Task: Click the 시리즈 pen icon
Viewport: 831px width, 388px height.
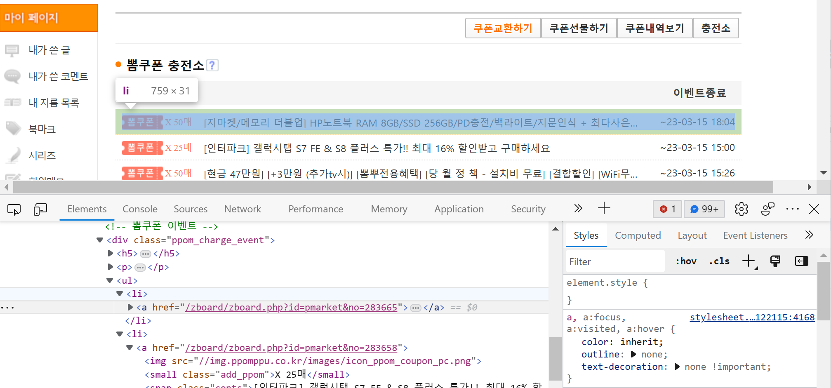Action: pyautogui.click(x=13, y=155)
